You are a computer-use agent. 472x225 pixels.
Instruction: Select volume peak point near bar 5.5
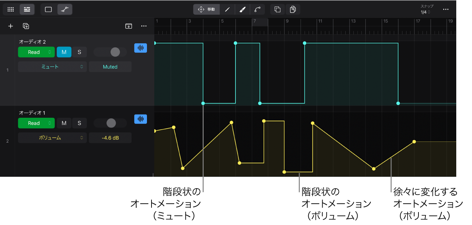click(x=231, y=123)
